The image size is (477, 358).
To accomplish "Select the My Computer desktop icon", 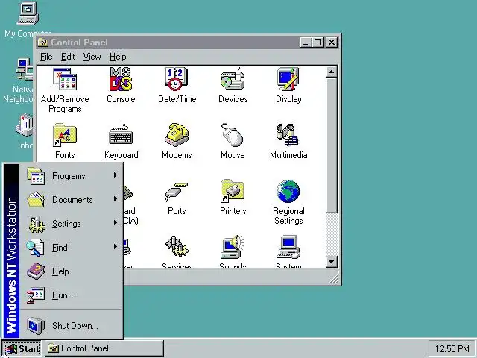I will 28,13.
